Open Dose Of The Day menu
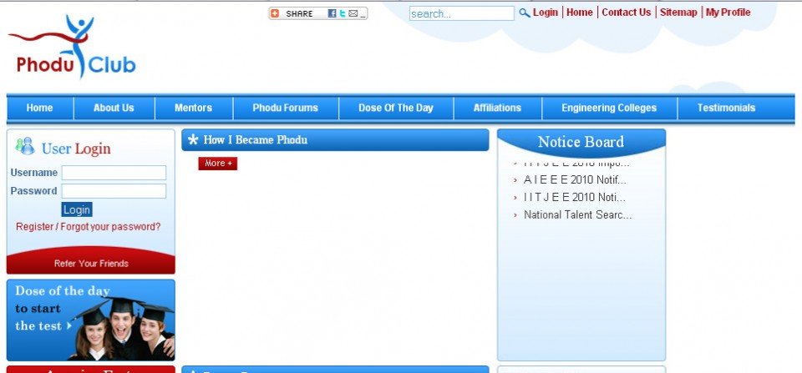 point(396,108)
